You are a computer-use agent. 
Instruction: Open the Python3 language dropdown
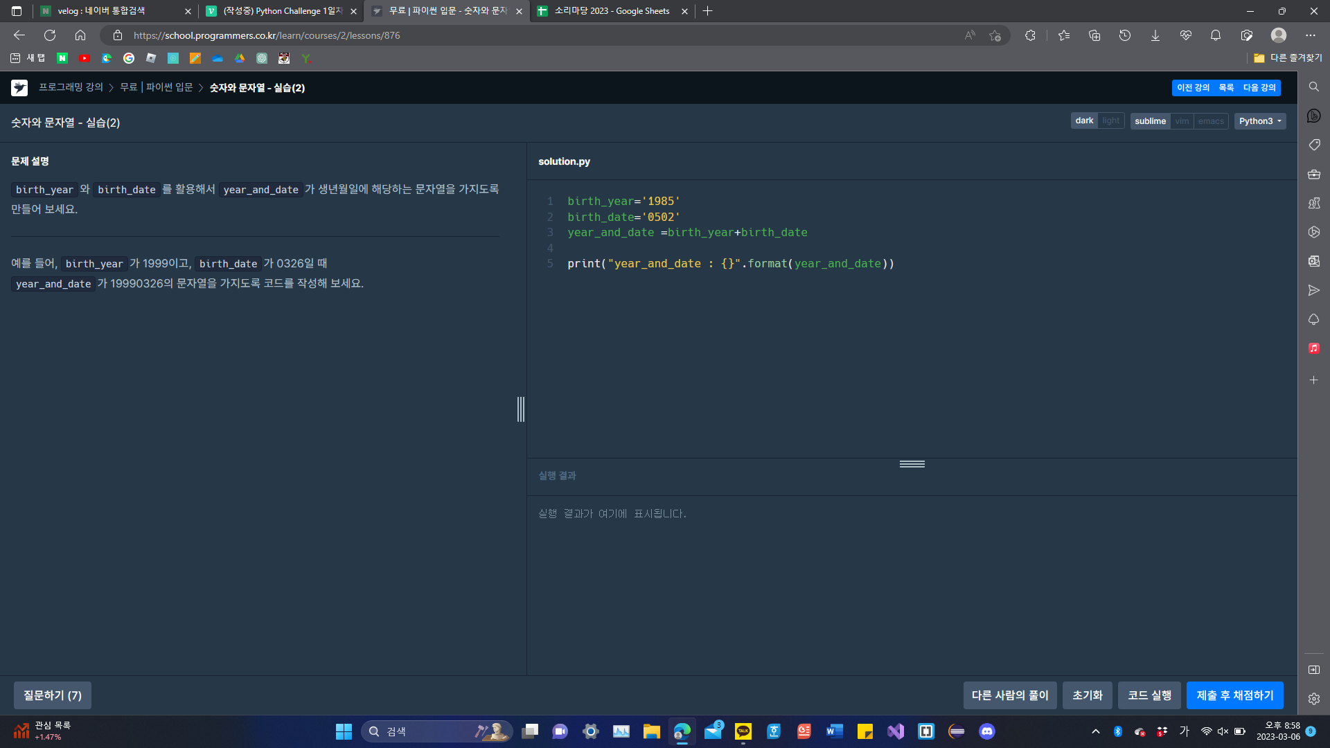click(1259, 121)
